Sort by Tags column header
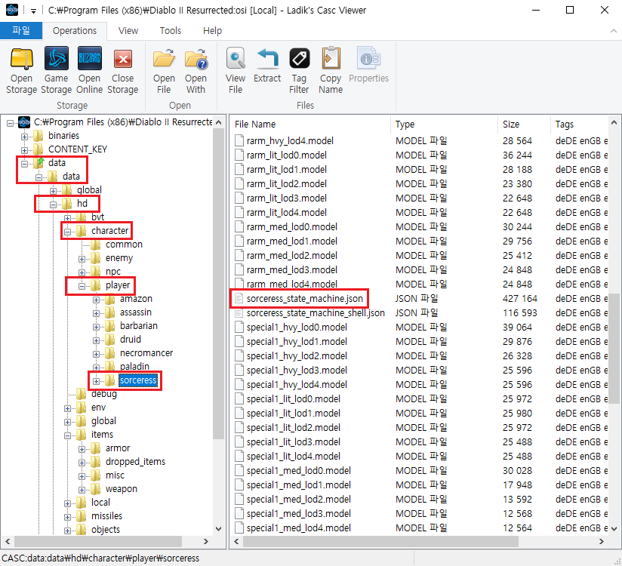The width and height of the screenshot is (622, 566). click(579, 125)
